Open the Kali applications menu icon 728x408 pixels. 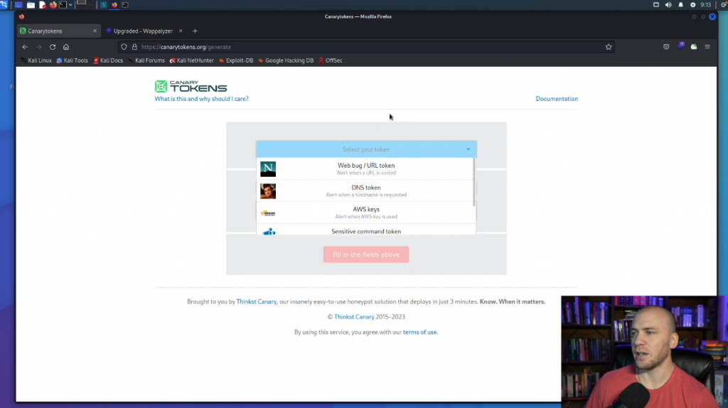coord(4,5)
